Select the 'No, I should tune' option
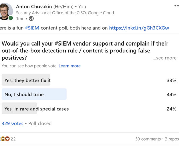 coord(89,94)
